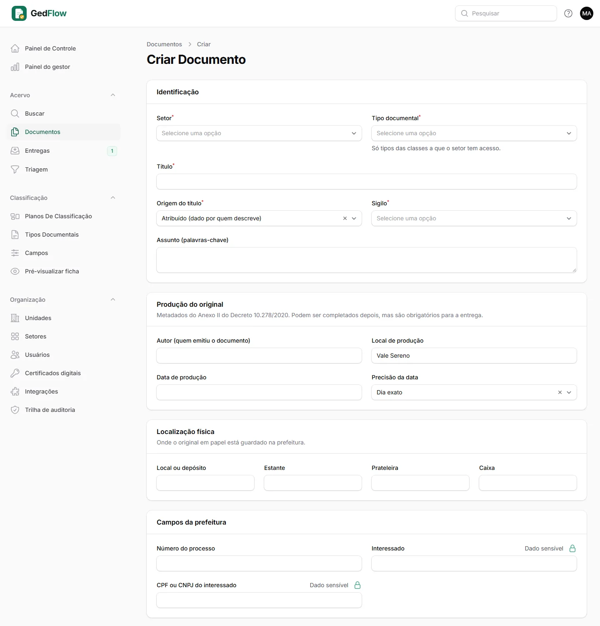Image resolution: width=600 pixels, height=626 pixels.
Task: Open the MA user avatar menu
Action: pyautogui.click(x=587, y=13)
